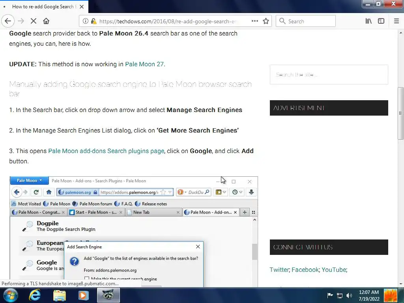Viewport: 404px width, 303px height.
Task: Click the address bar URL field
Action: coord(167,21)
